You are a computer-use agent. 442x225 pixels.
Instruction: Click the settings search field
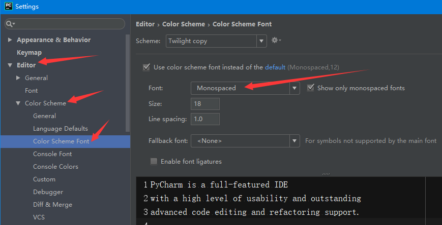tap(65, 24)
